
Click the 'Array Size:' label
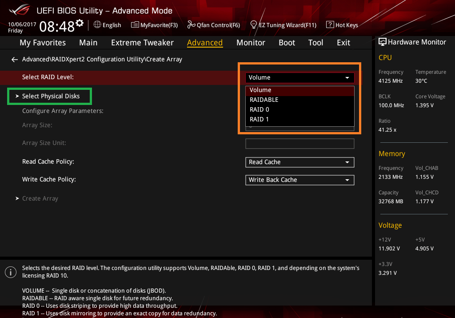[x=37, y=125]
